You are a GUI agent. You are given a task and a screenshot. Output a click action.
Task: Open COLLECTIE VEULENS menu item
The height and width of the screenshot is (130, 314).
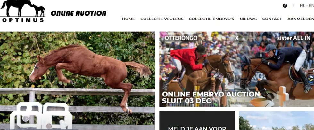tap(162, 19)
